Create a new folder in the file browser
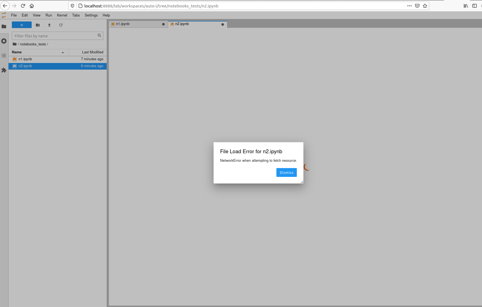Viewport: 482px width, 307px height. tap(38, 25)
